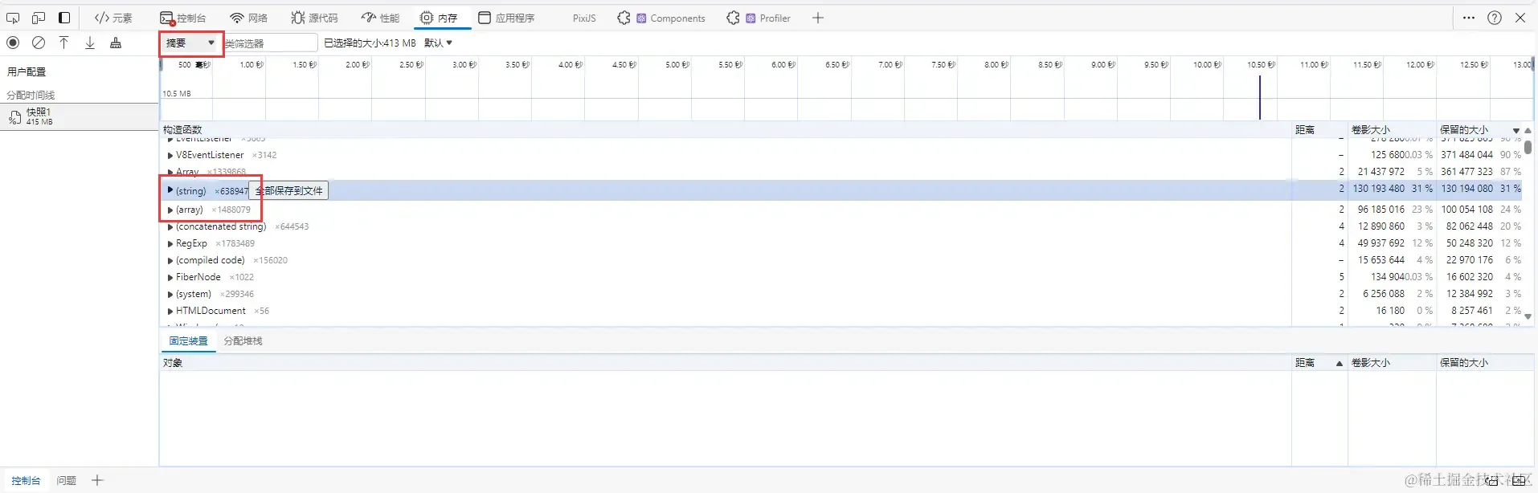Switch to the 源代码 (Sources) tab
The width and height of the screenshot is (1538, 493).
(x=314, y=18)
